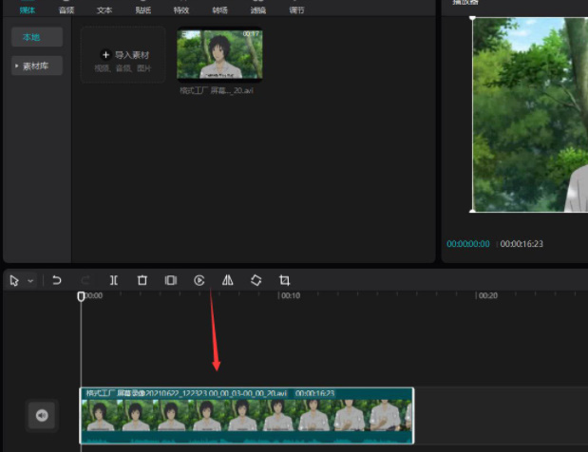Mute the video track audio
The height and width of the screenshot is (452, 588).
pos(42,415)
